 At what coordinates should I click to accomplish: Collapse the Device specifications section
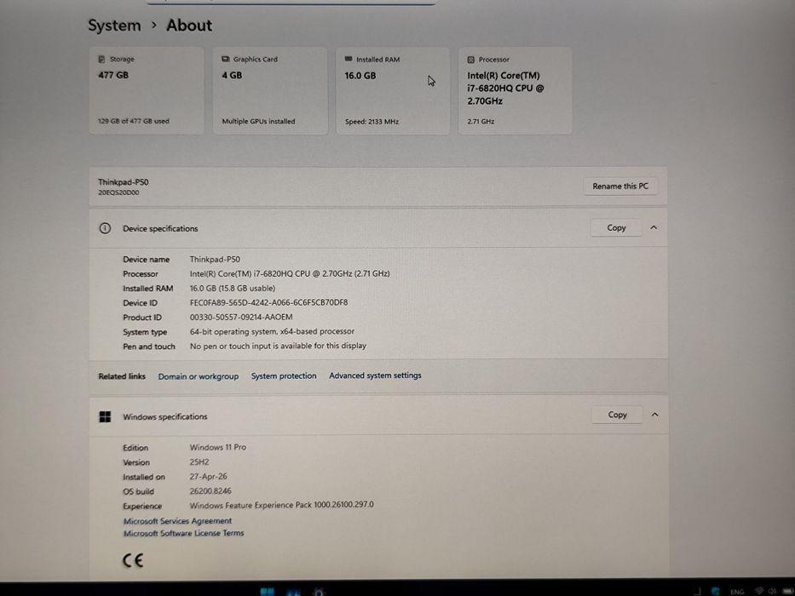[x=654, y=228]
